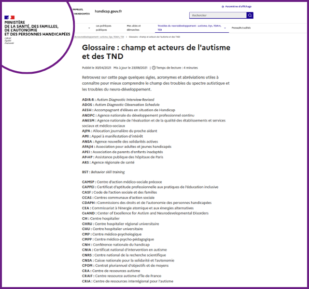This screenshot has width=309, height=289.
Task: Click the Paramètres d'affichage eye icon
Action: (x=223, y=6)
